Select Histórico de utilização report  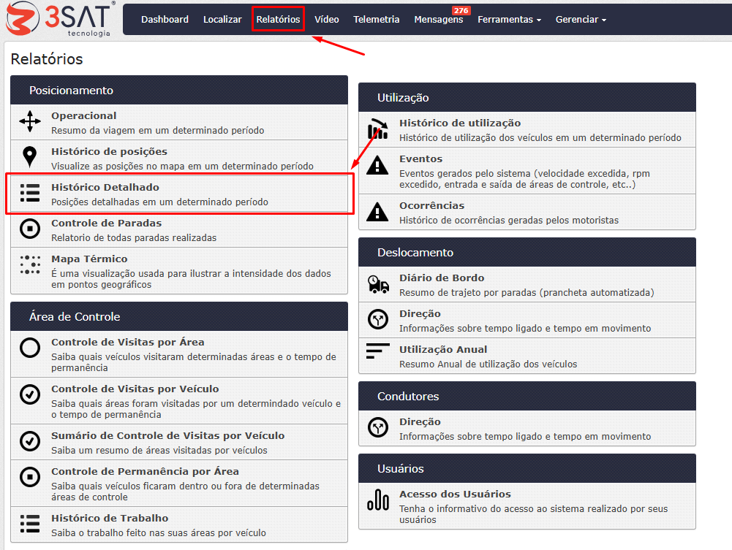click(x=460, y=123)
